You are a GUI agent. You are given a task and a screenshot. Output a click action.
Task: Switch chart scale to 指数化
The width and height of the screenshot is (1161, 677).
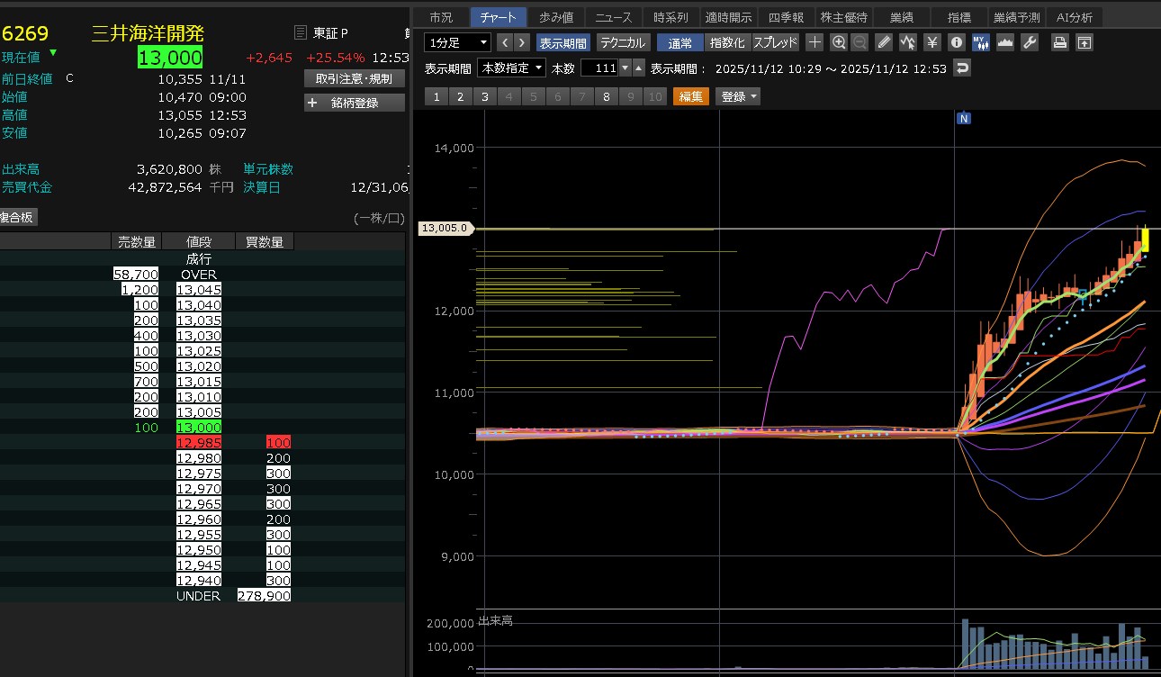pyautogui.click(x=727, y=42)
